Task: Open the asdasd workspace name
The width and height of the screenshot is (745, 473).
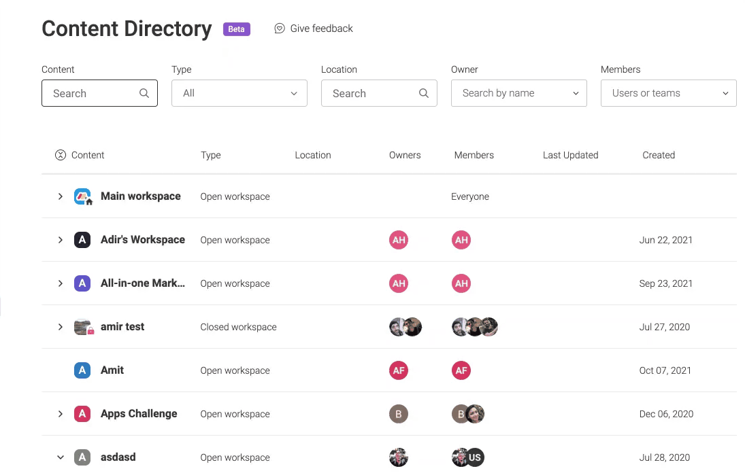Action: click(x=118, y=457)
